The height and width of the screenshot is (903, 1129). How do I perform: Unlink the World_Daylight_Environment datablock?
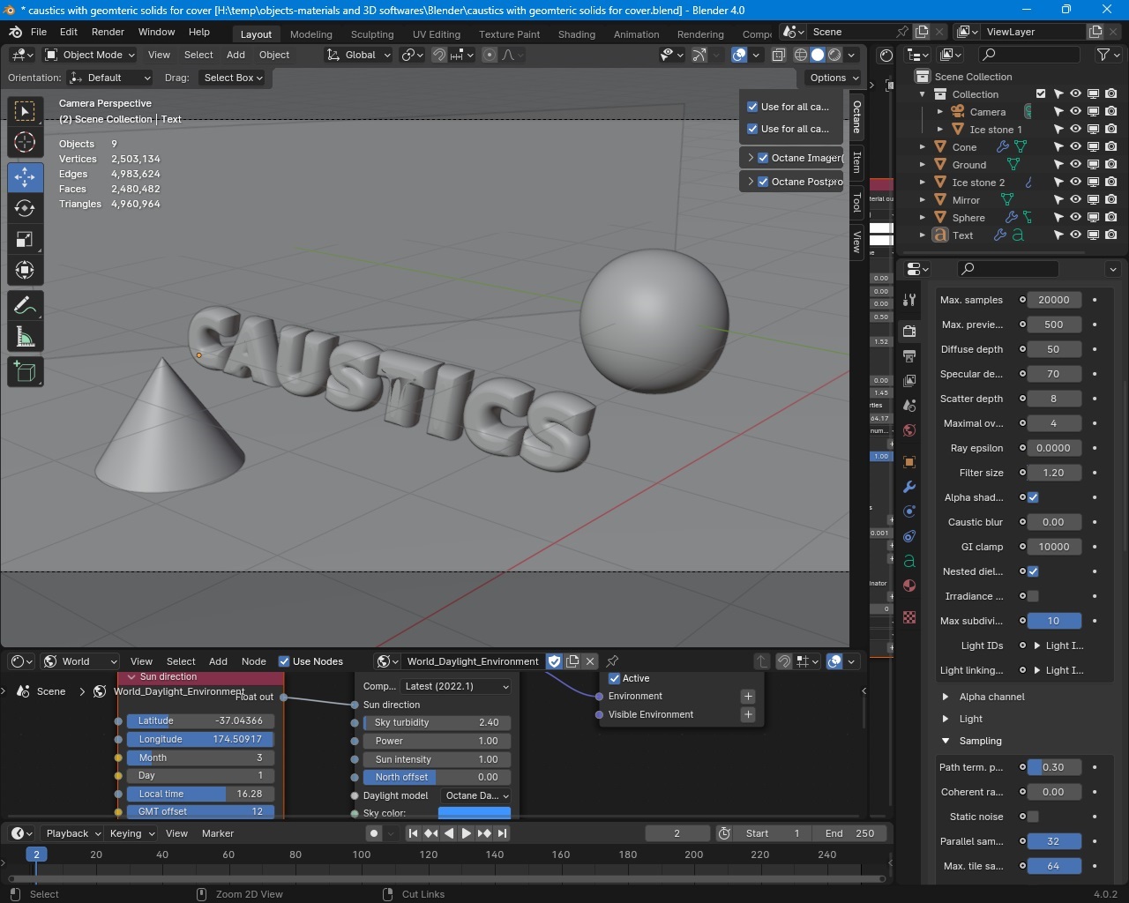coord(590,661)
